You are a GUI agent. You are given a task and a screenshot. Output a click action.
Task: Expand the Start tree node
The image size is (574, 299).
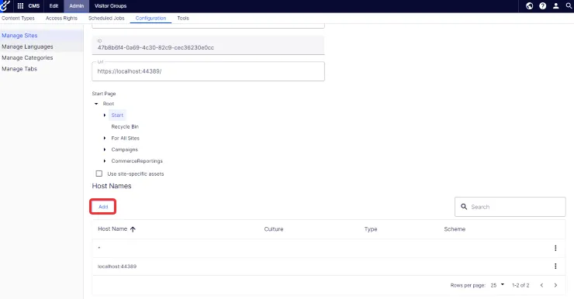click(105, 115)
